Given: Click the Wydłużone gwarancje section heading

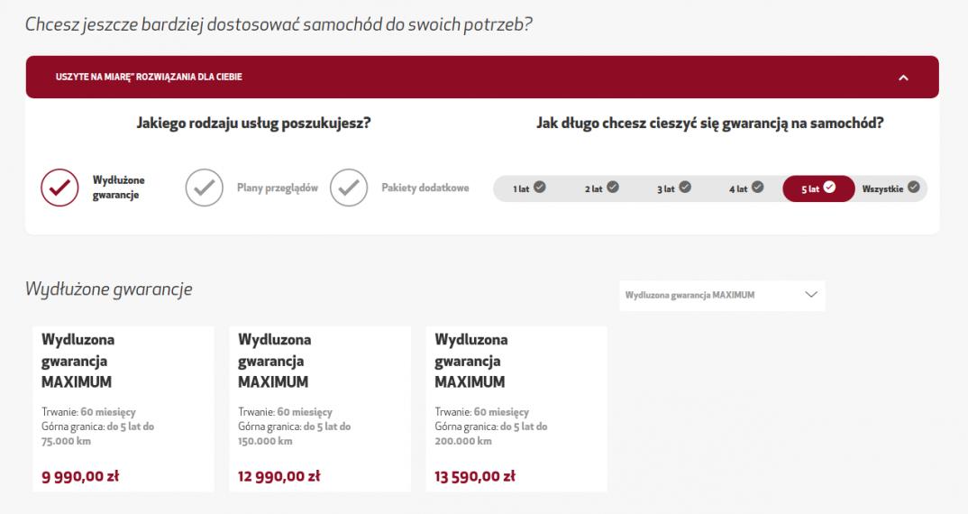Looking at the screenshot, I should tap(109, 289).
